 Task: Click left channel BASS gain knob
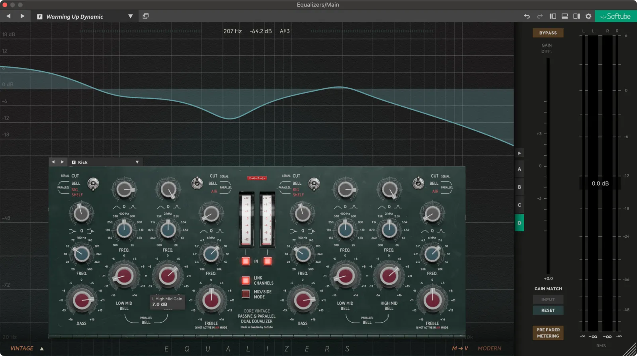(x=82, y=301)
